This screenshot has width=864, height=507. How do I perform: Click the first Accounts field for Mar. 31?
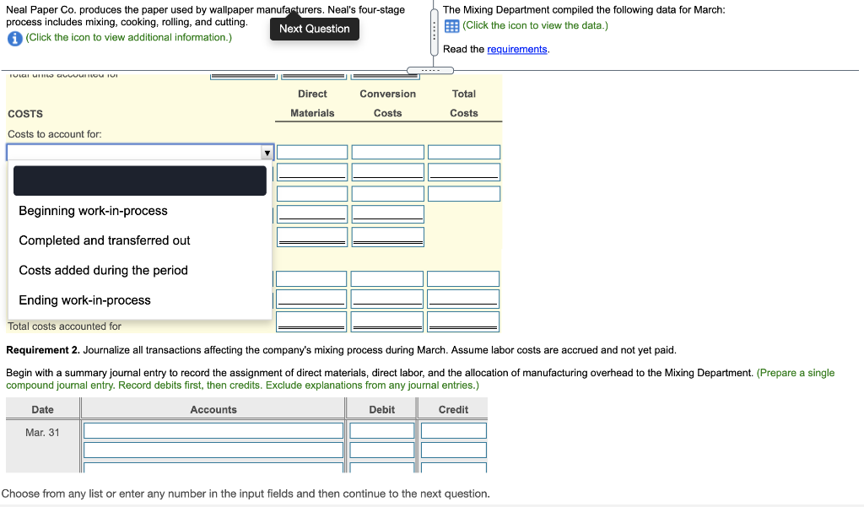click(213, 430)
